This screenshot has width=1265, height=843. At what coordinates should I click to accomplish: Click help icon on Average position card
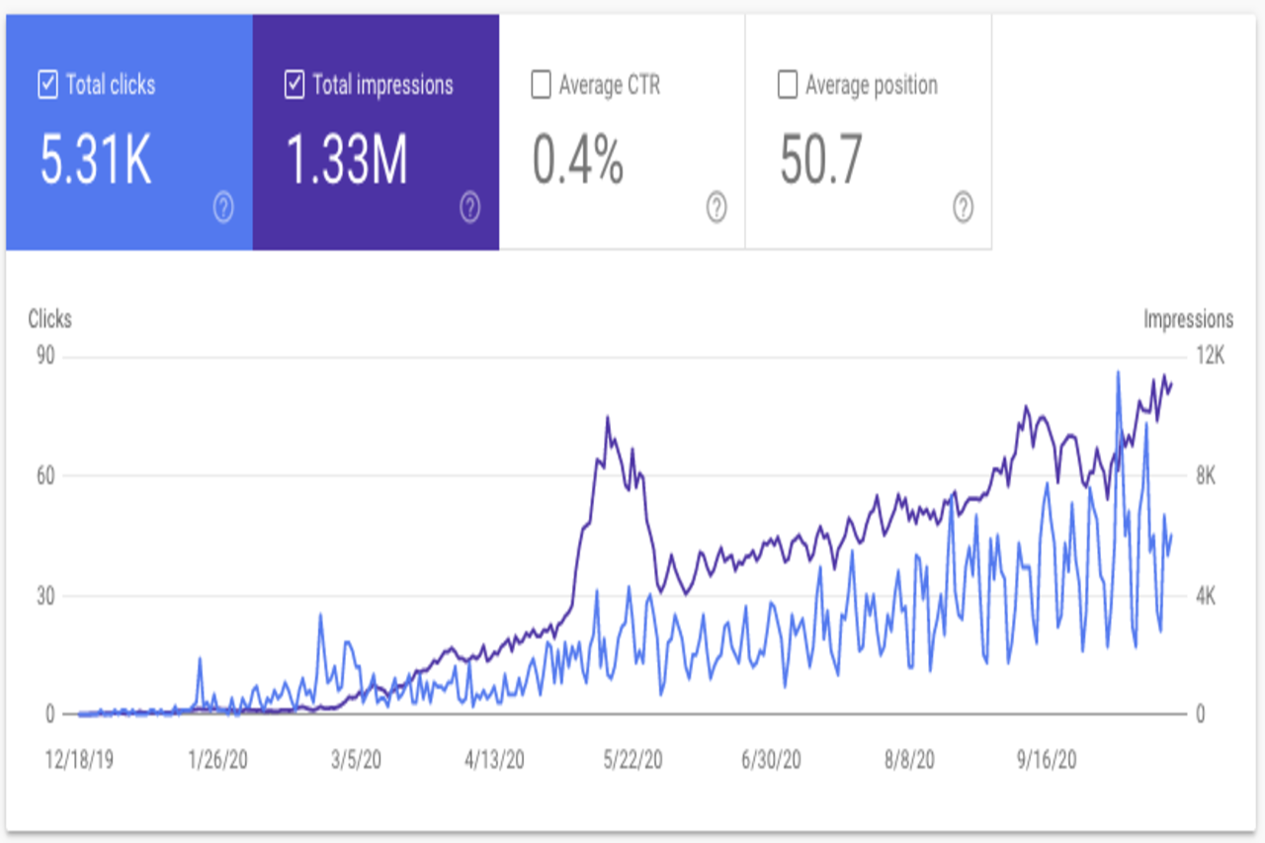(963, 208)
